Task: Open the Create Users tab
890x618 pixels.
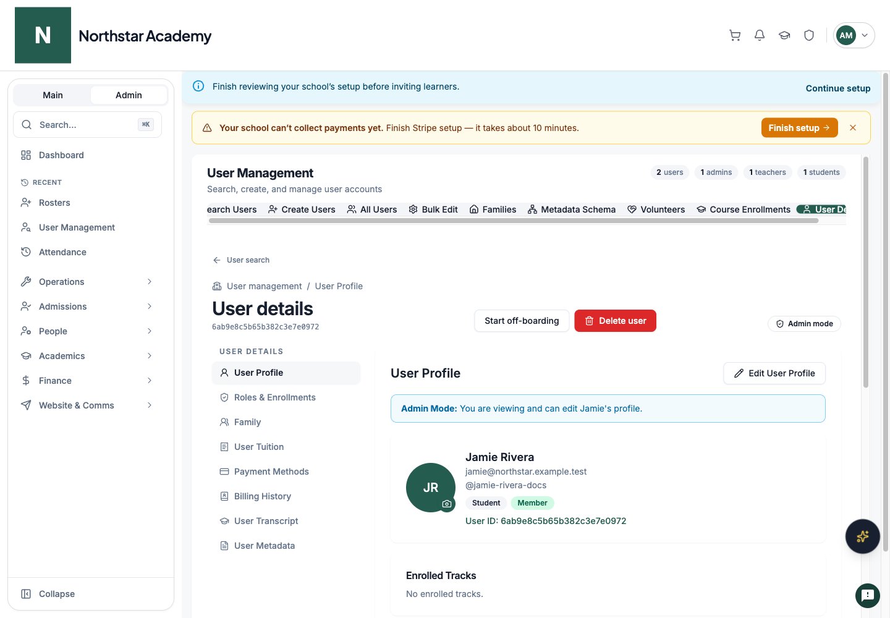Action: [302, 210]
